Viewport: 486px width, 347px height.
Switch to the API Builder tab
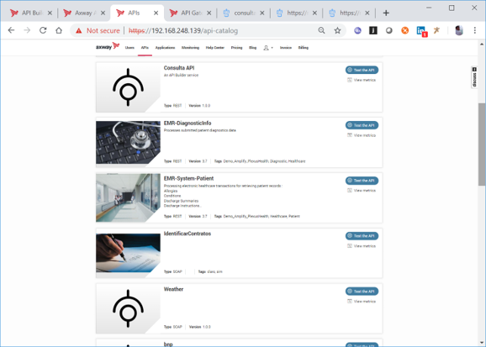pos(31,13)
